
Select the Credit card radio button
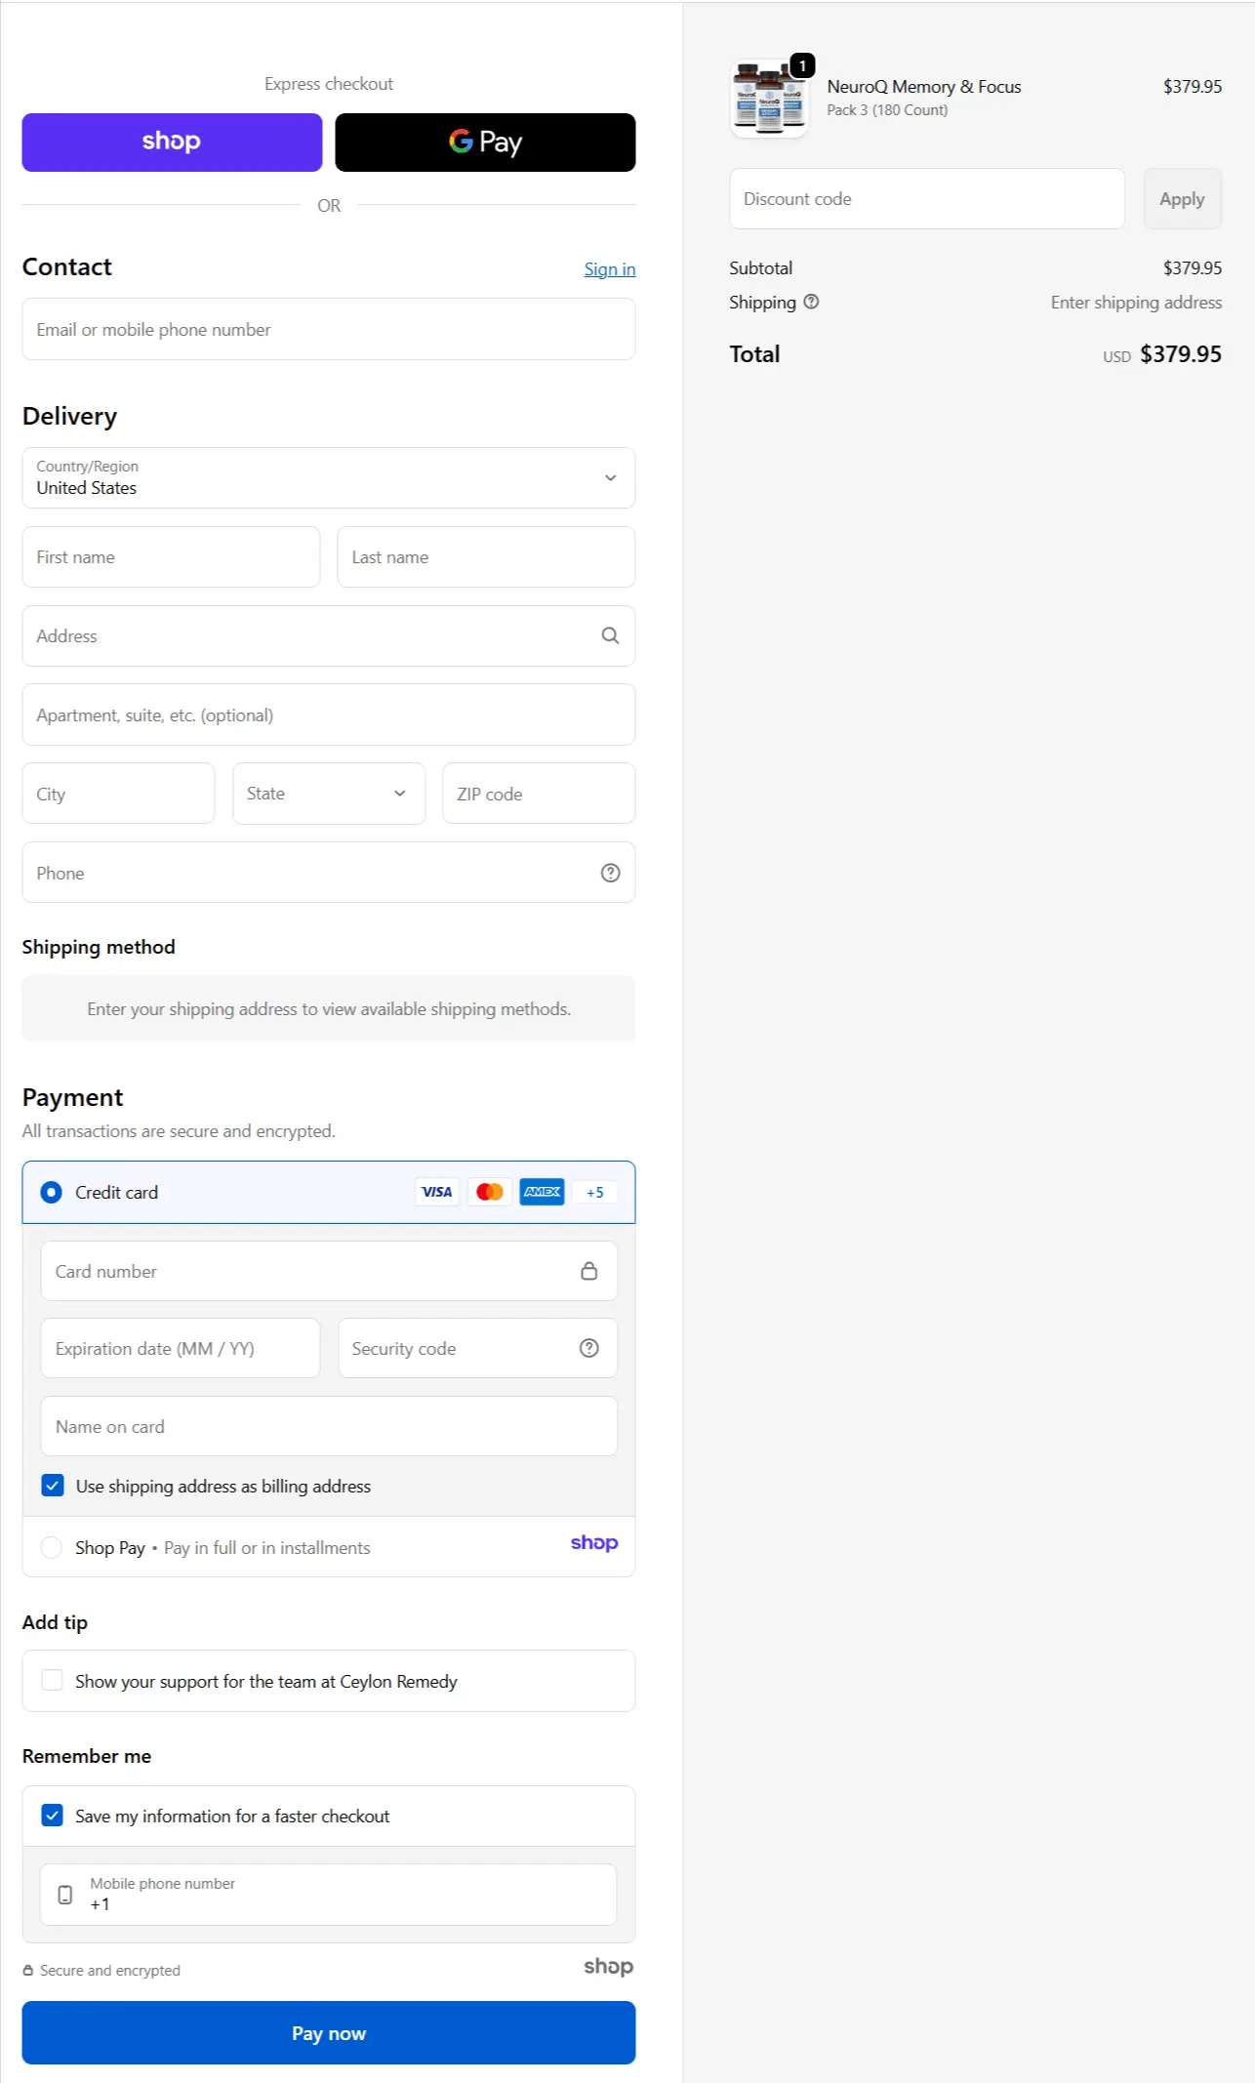tap(52, 1192)
